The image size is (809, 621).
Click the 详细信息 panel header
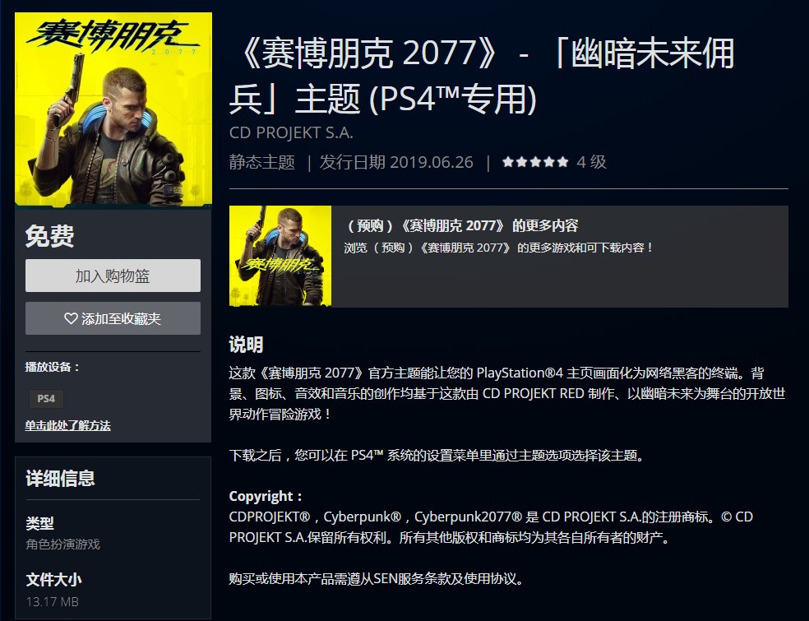pos(60,479)
